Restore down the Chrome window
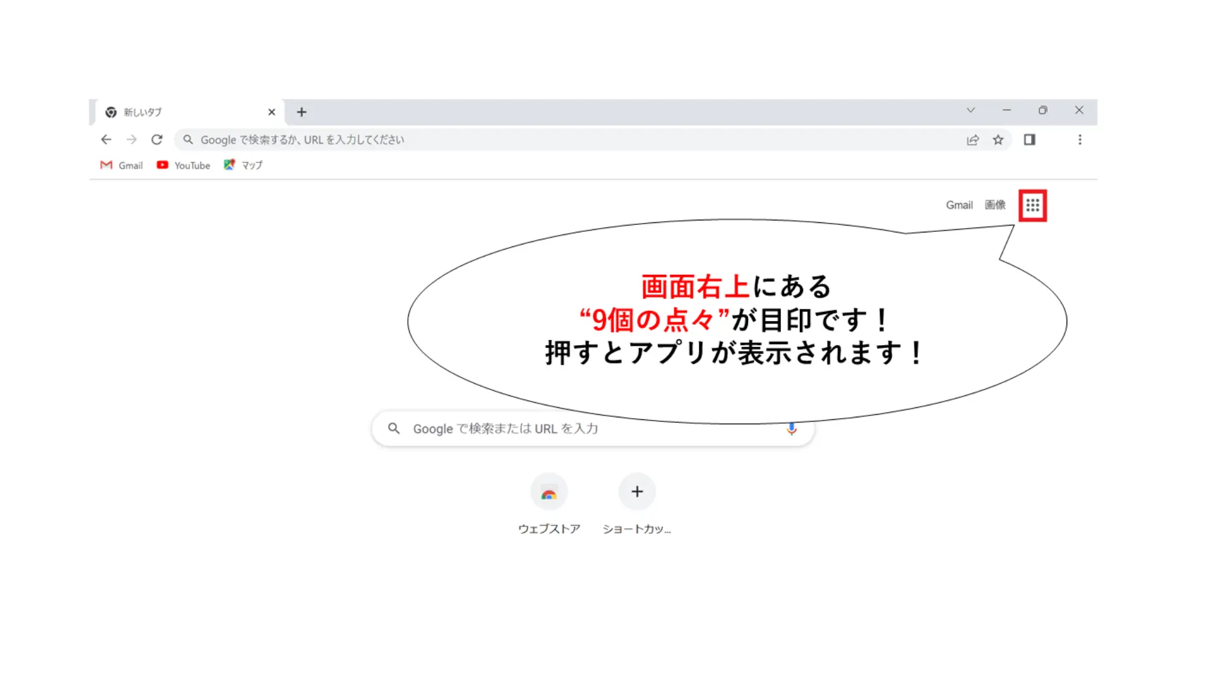Screen dimensions: 1216x684 coord(1043,110)
